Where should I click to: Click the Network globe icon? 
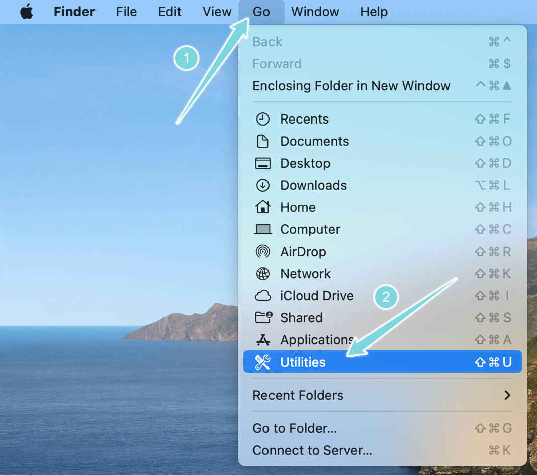click(x=262, y=274)
